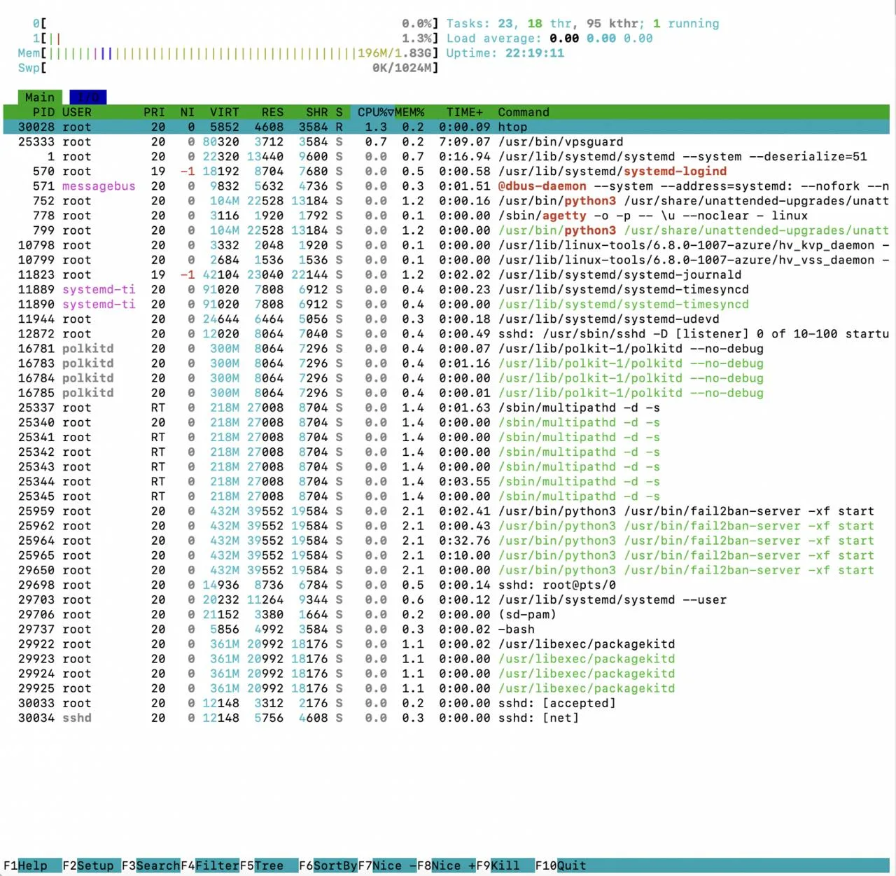The height and width of the screenshot is (876, 896).
Task: Sort by the USER column header
Action: point(77,112)
